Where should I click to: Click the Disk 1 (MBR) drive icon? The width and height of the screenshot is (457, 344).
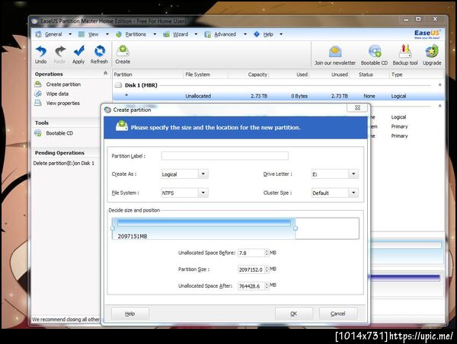tap(118, 85)
